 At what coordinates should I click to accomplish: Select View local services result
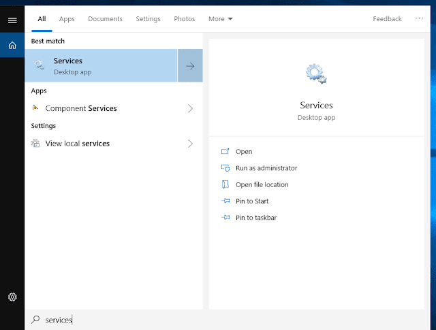(114, 144)
